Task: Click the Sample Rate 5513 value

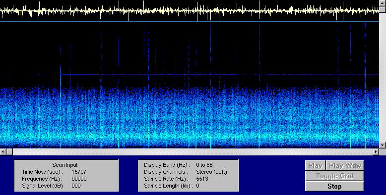Action: tap(202, 179)
